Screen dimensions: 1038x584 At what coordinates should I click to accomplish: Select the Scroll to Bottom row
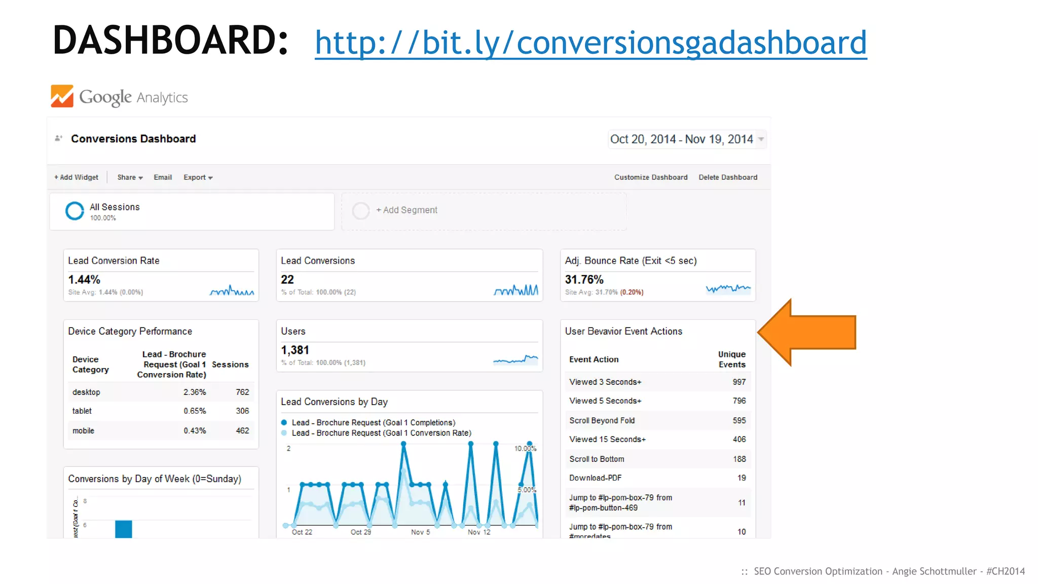coord(657,459)
